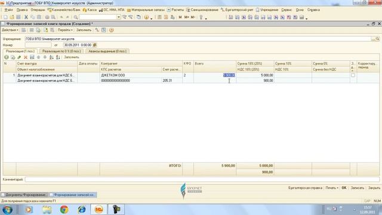Screen dimensions: 382x215
Task: Click the Номер input field
Action: pos(38,45)
